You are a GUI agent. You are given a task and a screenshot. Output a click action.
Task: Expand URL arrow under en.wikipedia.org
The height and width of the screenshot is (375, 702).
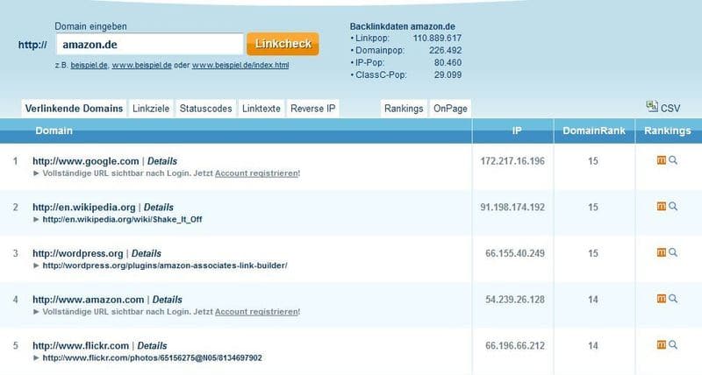click(36, 219)
